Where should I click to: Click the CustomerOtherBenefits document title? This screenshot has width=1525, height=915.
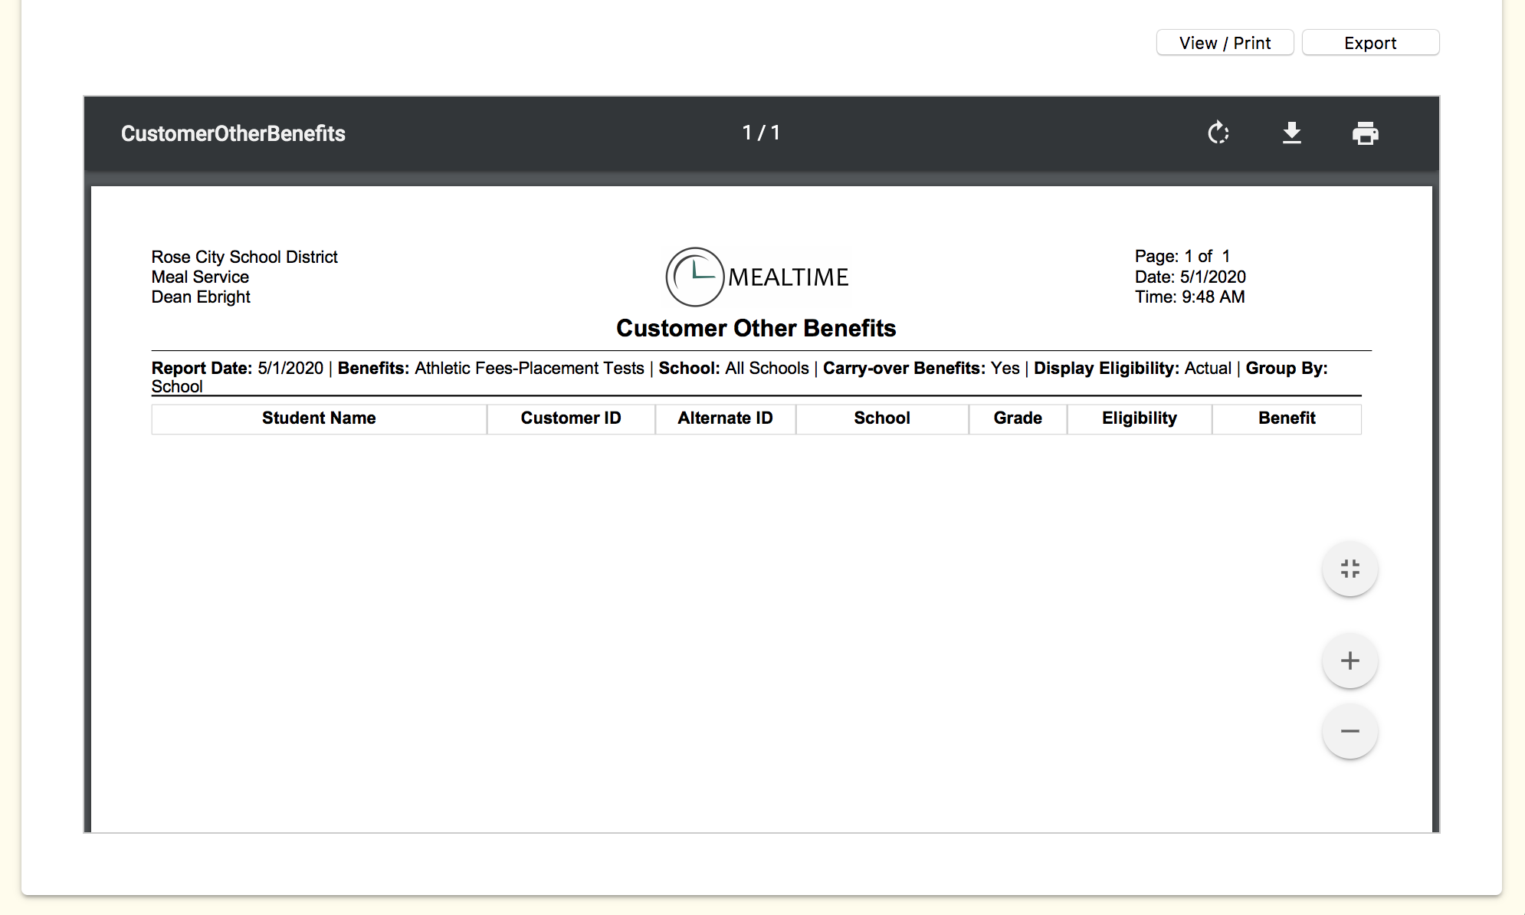[233, 133]
